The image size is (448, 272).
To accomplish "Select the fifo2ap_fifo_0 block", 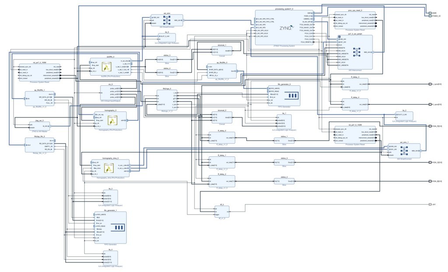I will [x=39, y=145].
